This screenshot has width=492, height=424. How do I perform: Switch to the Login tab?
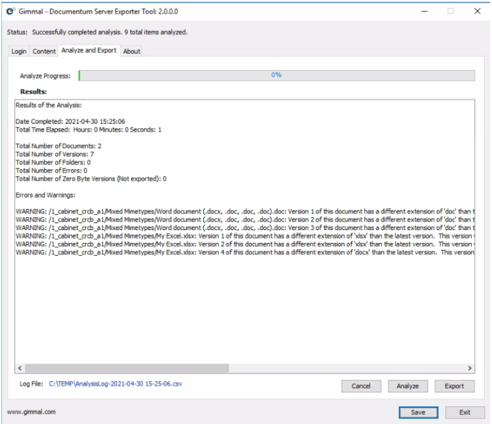tap(19, 52)
